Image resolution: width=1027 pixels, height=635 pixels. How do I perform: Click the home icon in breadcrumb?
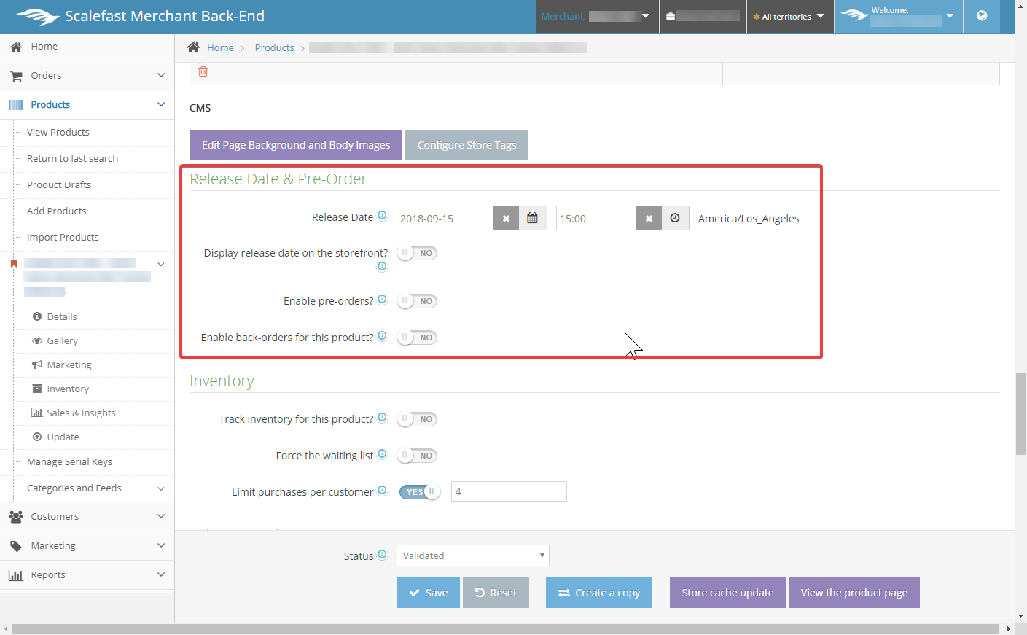[193, 47]
